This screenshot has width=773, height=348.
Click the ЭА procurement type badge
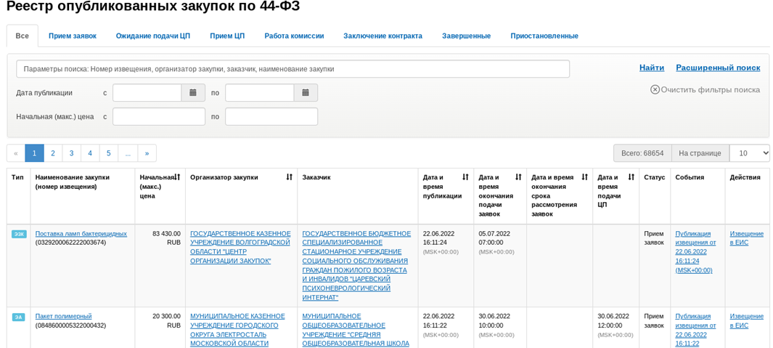tap(18, 317)
